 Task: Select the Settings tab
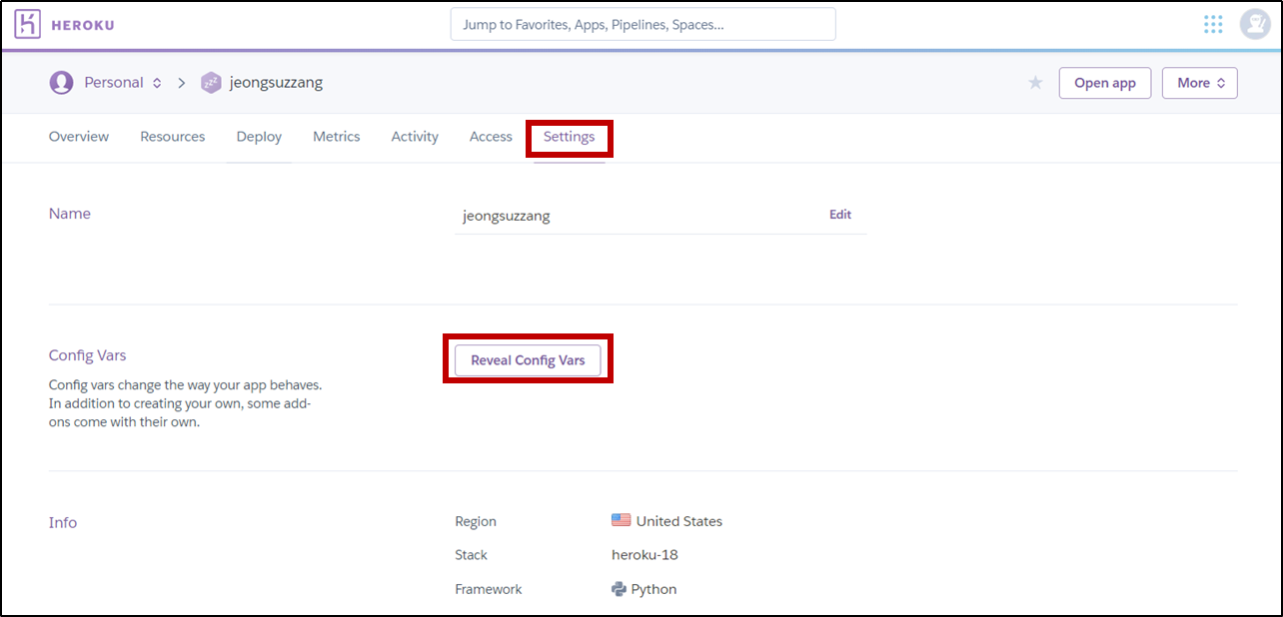point(569,137)
